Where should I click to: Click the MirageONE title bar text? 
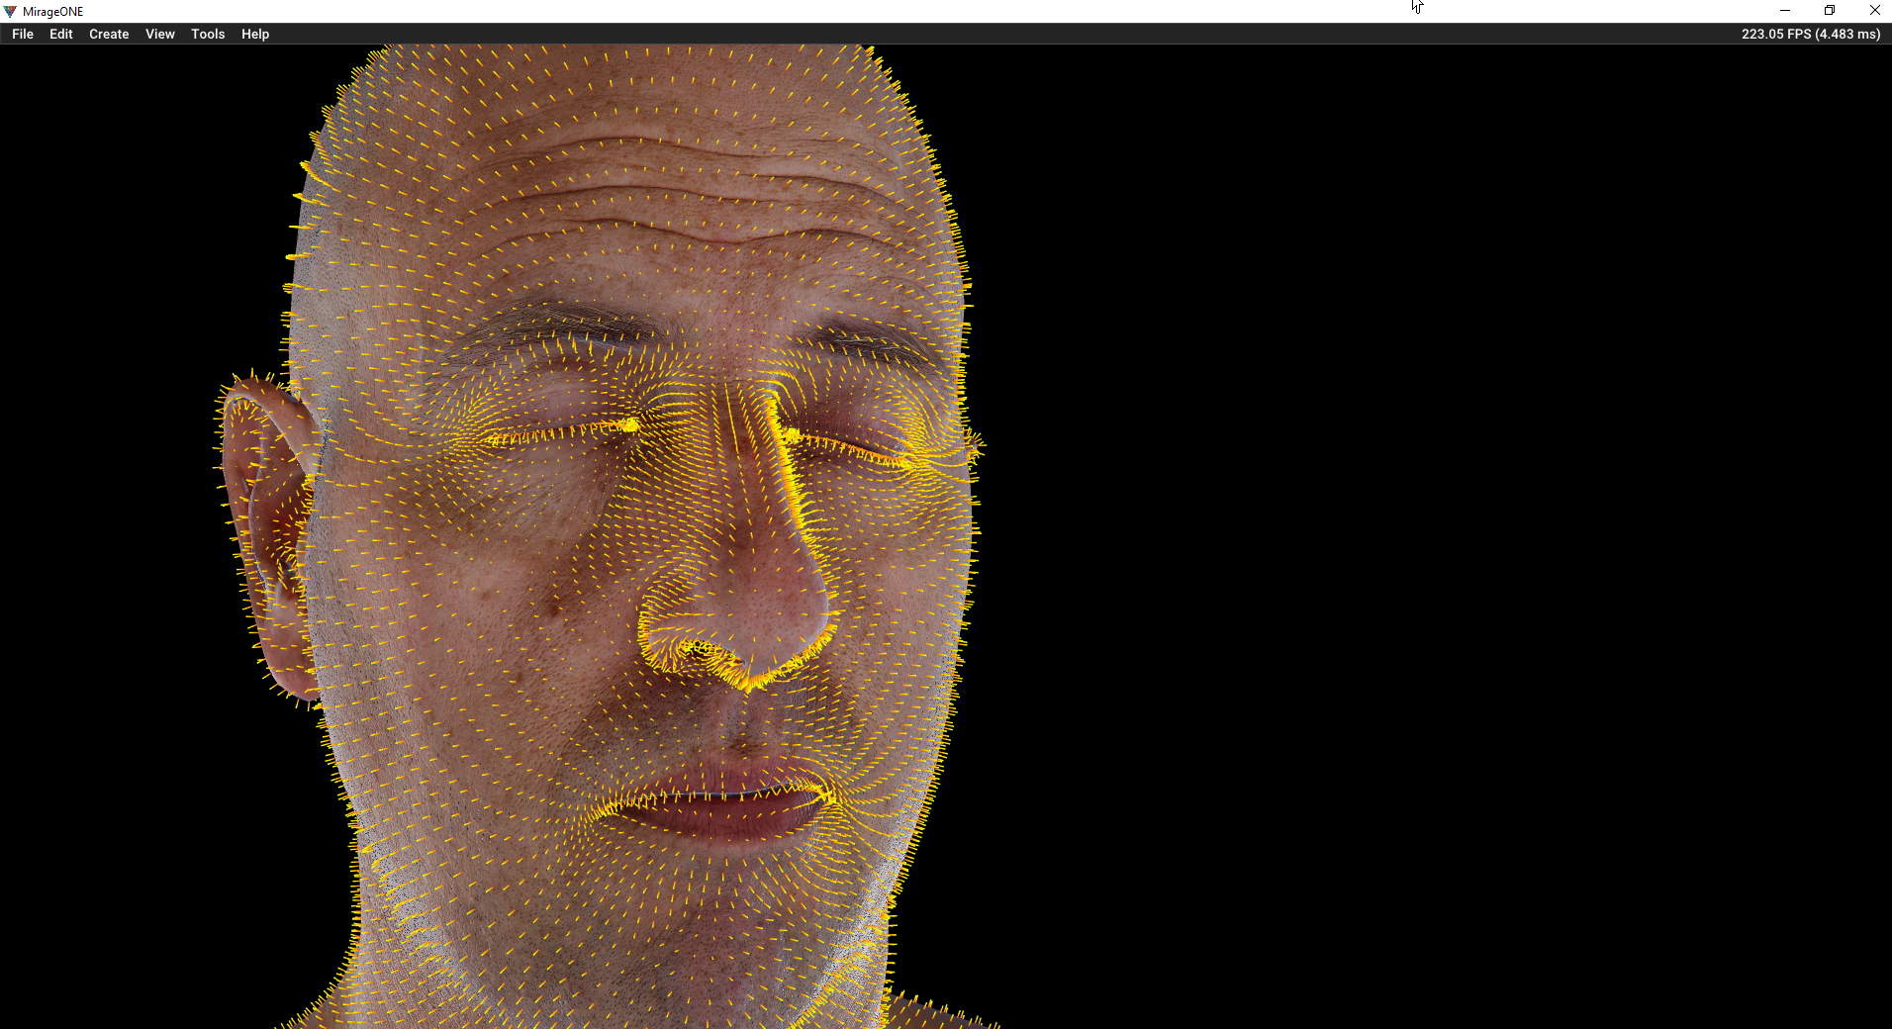click(x=53, y=12)
